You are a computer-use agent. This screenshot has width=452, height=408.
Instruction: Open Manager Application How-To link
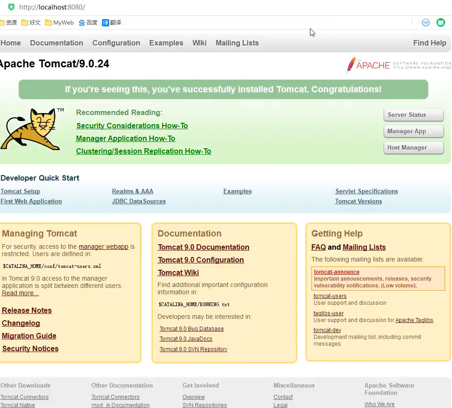125,138
